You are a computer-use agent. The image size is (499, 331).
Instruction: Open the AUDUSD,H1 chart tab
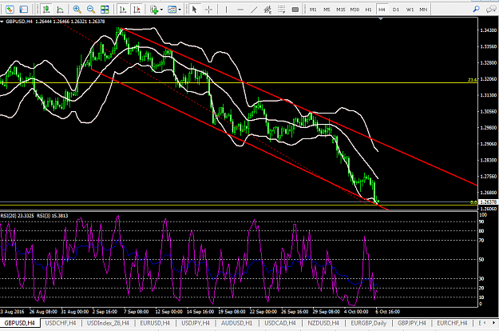pos(237,323)
